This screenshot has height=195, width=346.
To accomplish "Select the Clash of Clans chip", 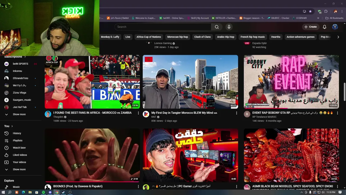I will point(202,37).
